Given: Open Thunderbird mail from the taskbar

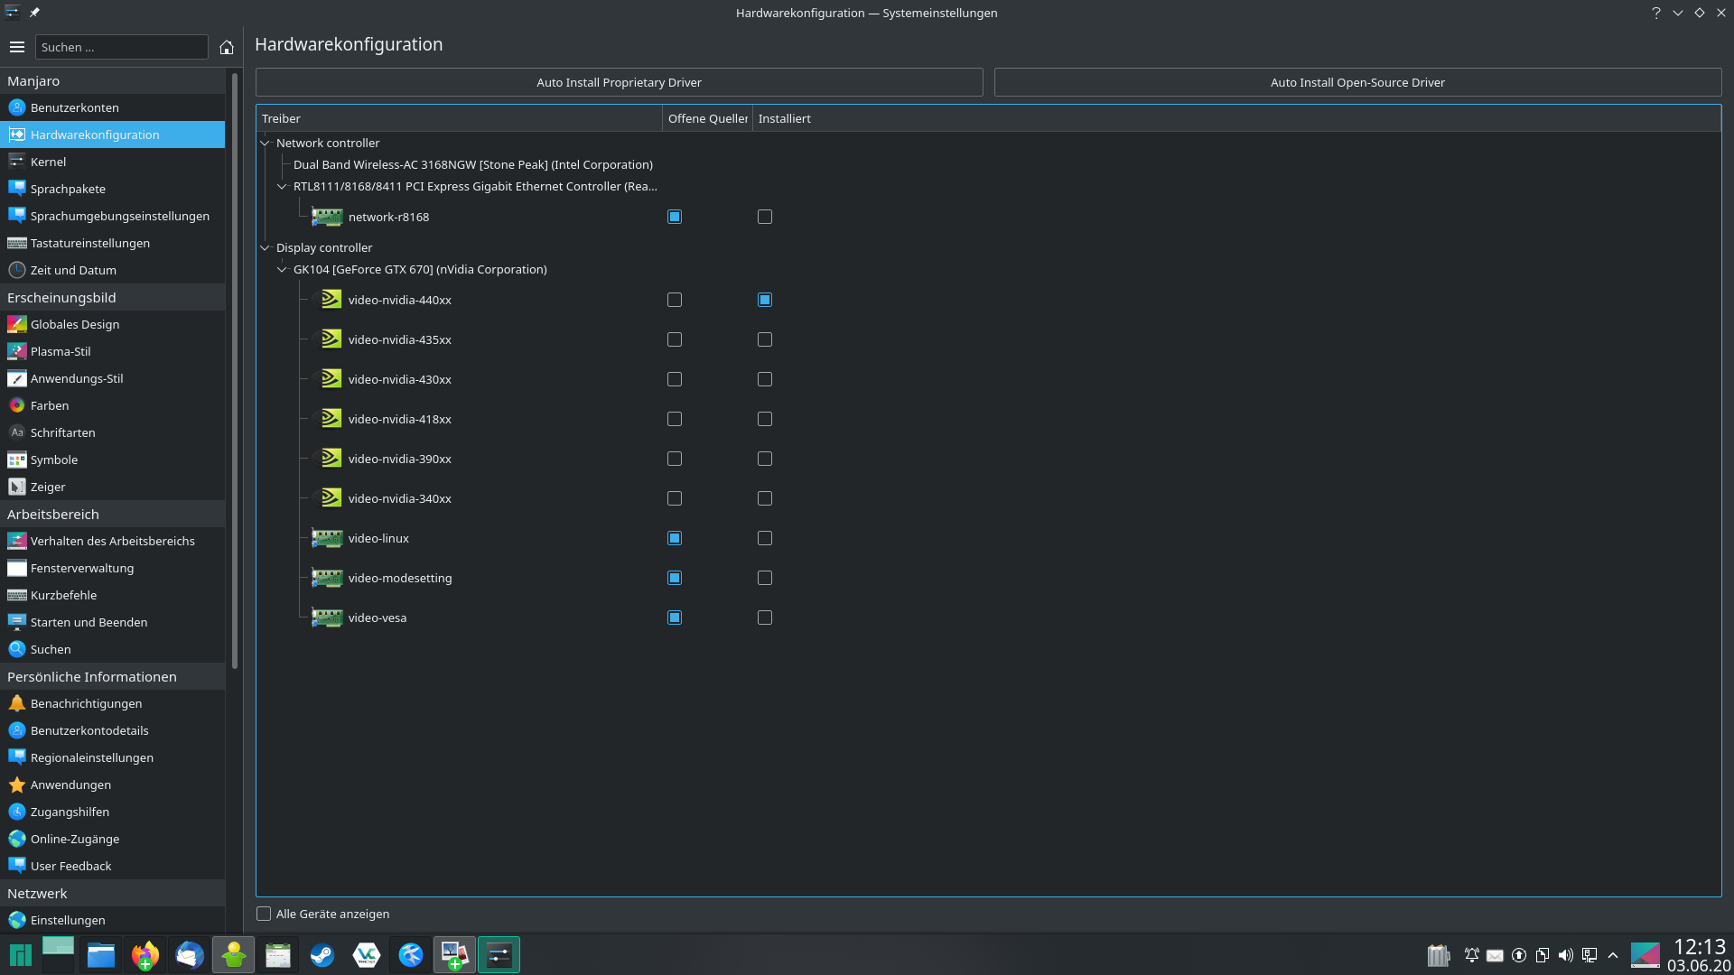Looking at the screenshot, I should pos(189,955).
